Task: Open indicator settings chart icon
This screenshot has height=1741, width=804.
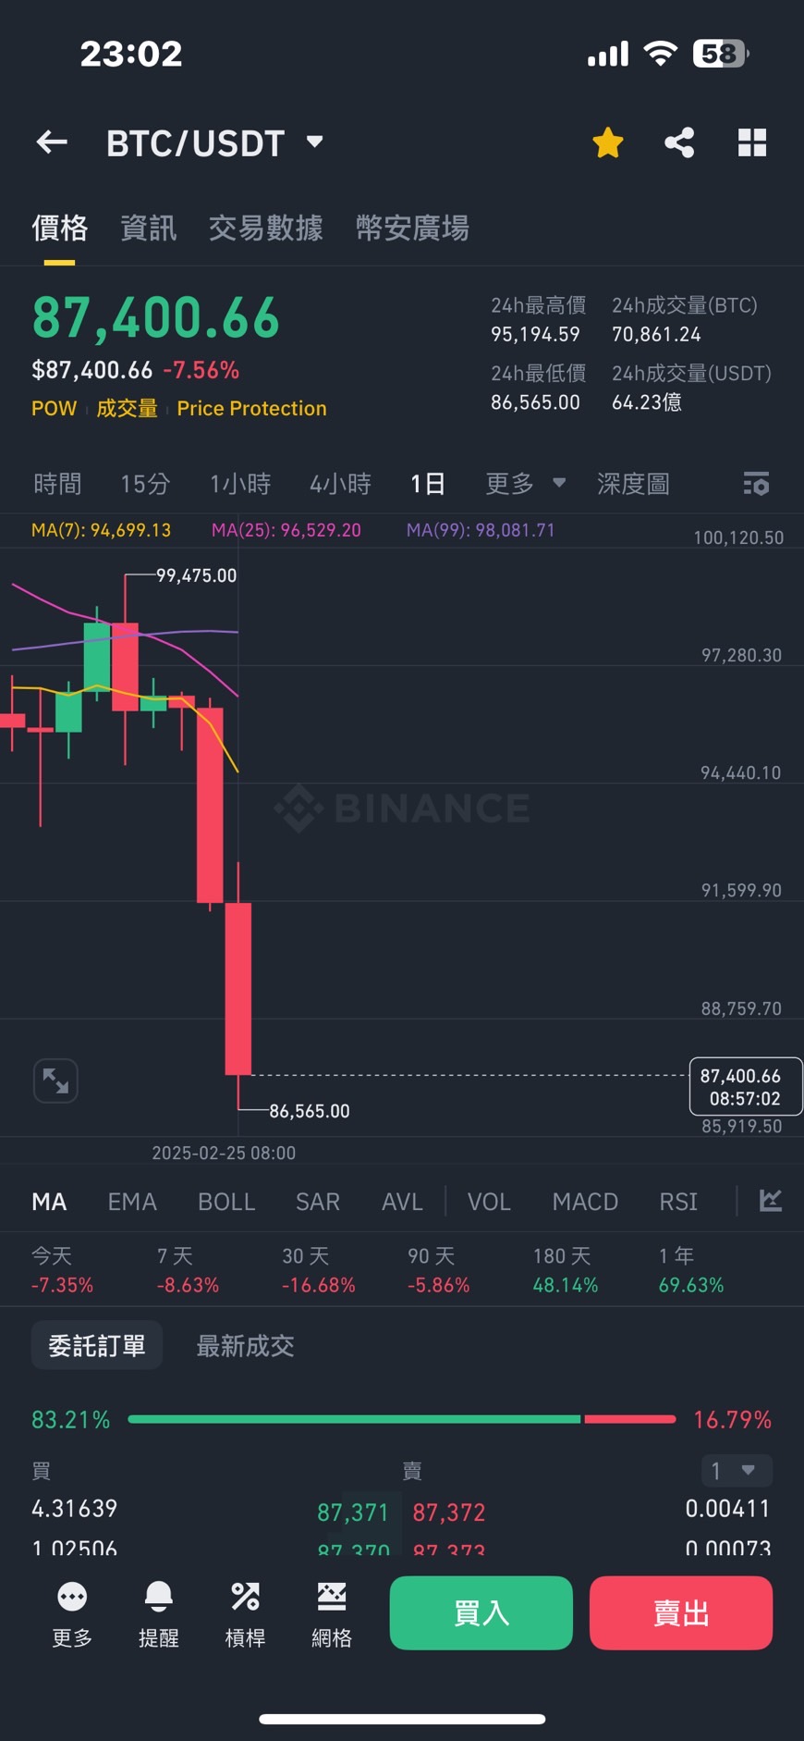Action: pyautogui.click(x=770, y=1201)
